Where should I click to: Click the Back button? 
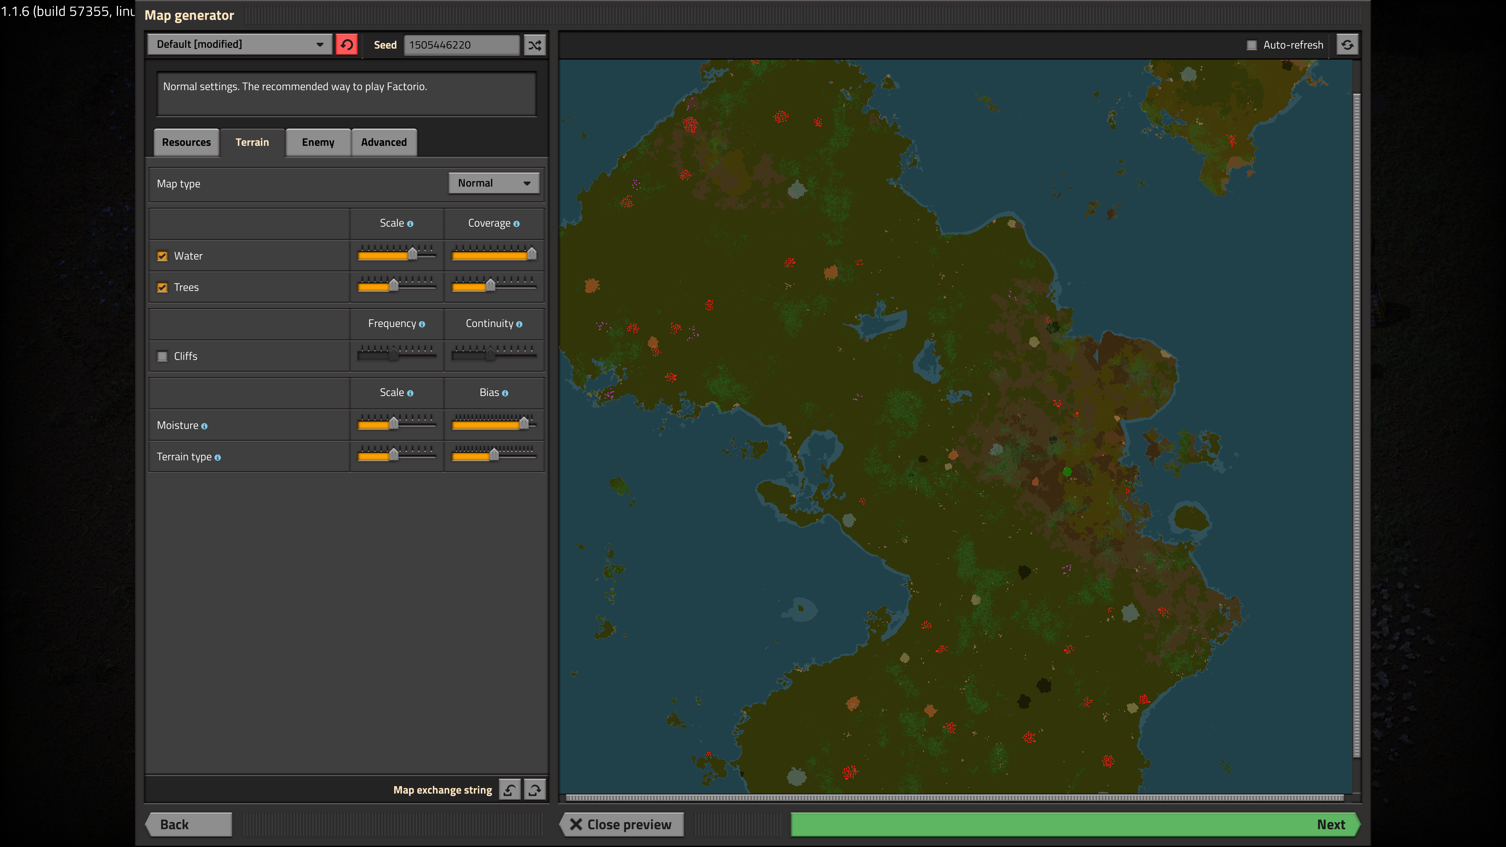tap(189, 824)
